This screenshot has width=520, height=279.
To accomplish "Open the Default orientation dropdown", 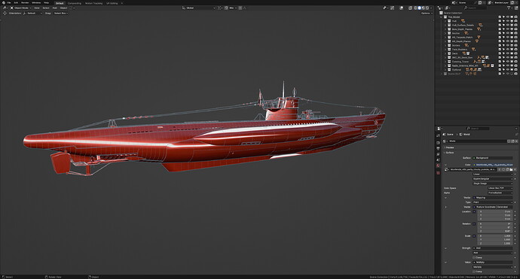I will coord(32,14).
